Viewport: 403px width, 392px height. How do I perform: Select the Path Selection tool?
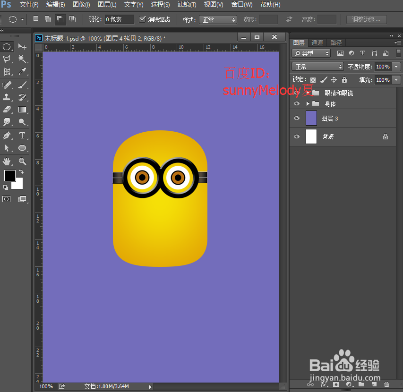tap(7, 148)
